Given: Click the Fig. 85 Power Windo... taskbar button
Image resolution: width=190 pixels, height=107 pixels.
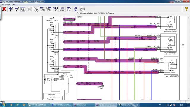Looking at the screenshot, I should pyautogui.click(x=106, y=105).
